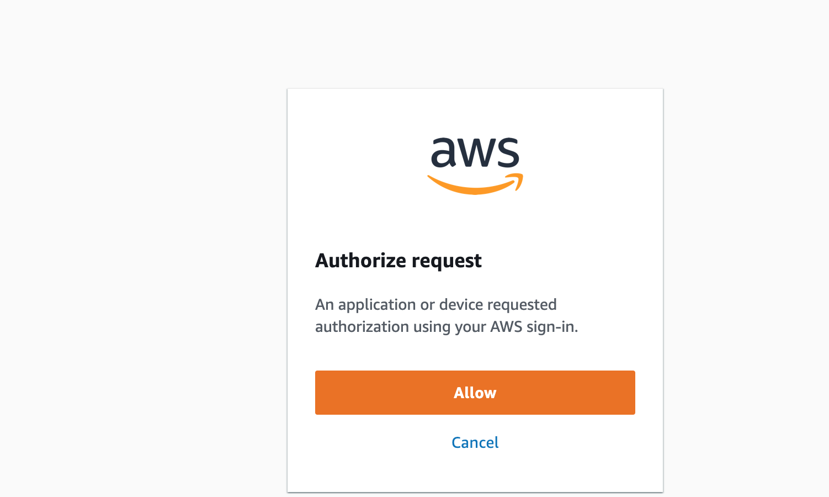Click the white space below the Cancel link
Screen dimensions: 829x497
[475, 472]
